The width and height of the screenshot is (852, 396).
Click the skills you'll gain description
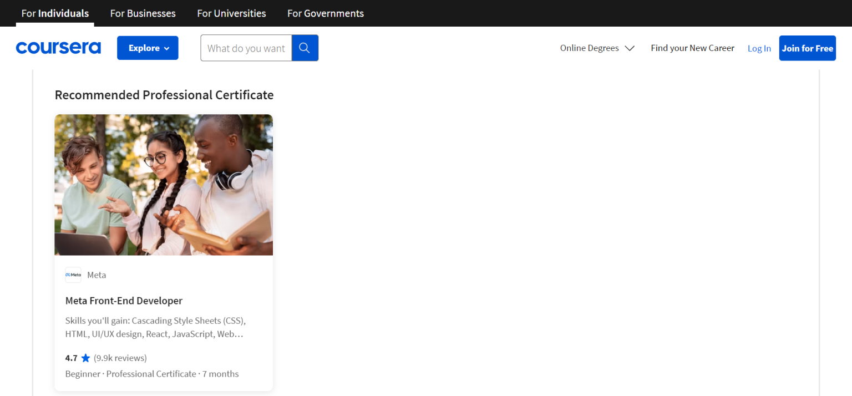tap(155, 327)
